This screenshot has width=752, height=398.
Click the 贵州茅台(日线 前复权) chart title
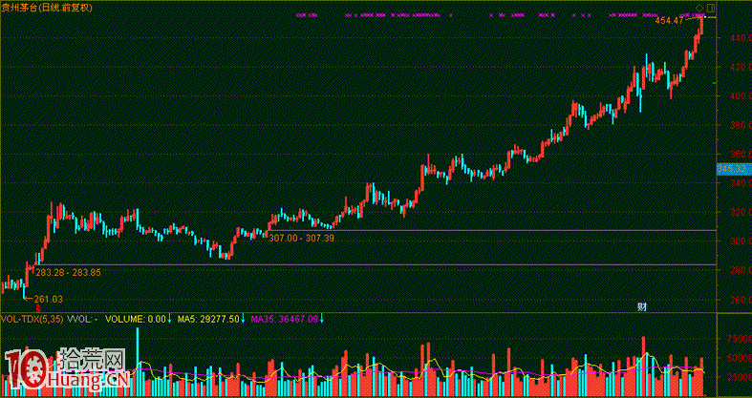(47, 8)
